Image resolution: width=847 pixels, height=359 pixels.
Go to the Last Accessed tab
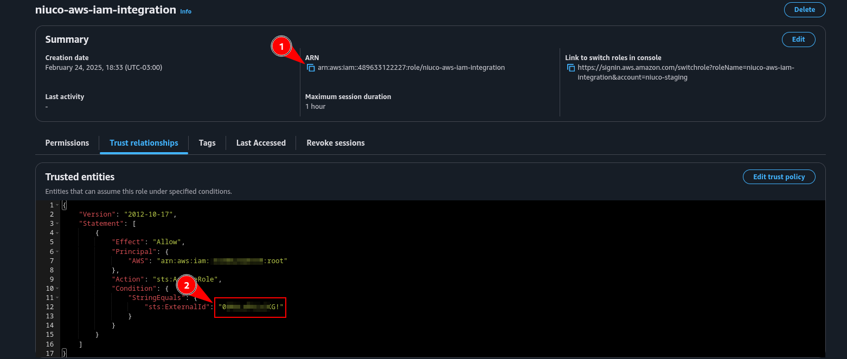click(x=261, y=143)
